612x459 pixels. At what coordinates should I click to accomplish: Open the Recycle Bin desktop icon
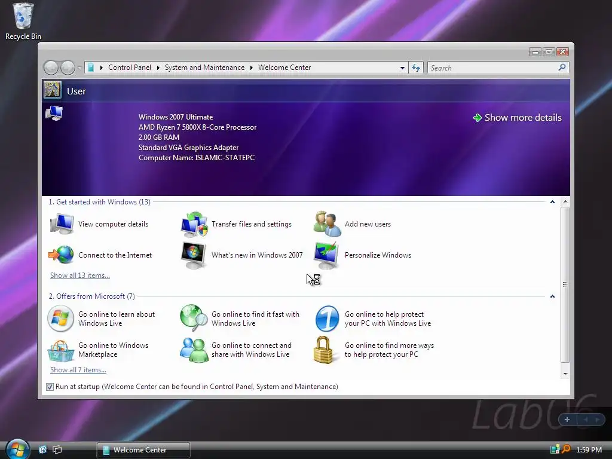[x=23, y=20]
